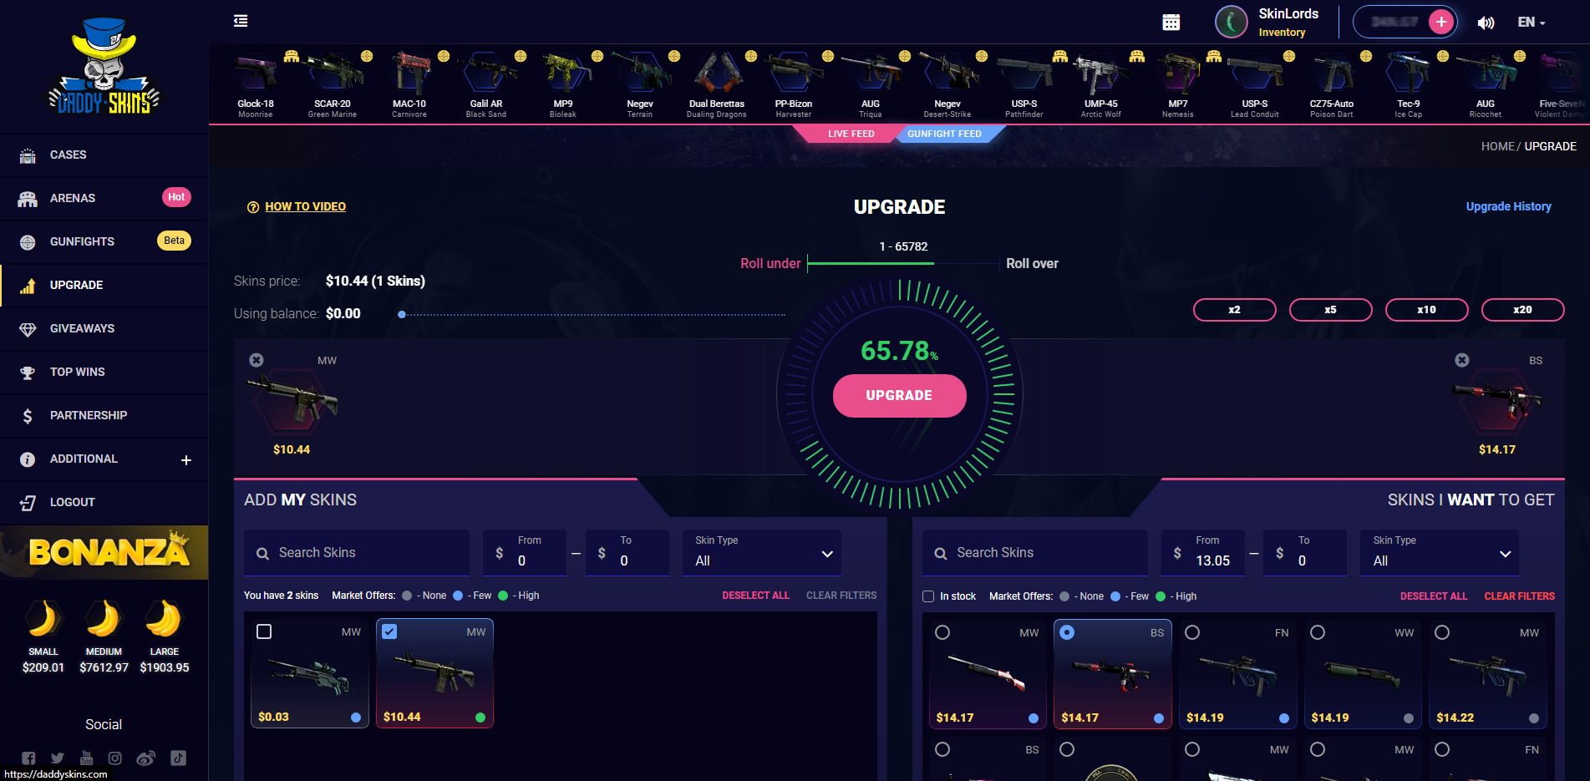The image size is (1590, 781).
Task: Open Skin Type dropdown in Skins I Want
Action: pyautogui.click(x=1440, y=552)
